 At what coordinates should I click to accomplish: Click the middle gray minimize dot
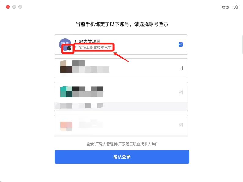click(14, 7)
